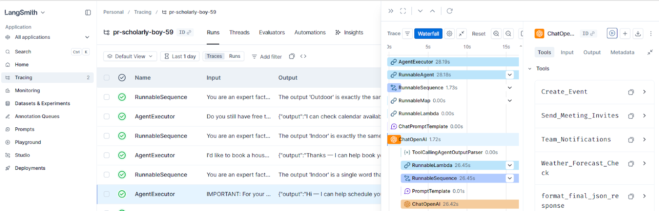
Task: Go to previous trace with up chevron
Action: [432, 11]
